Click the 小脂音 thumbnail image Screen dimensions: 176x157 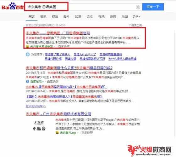39,126
